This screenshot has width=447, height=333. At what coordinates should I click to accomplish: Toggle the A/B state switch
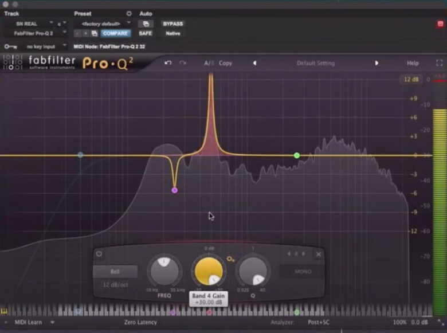(x=209, y=63)
